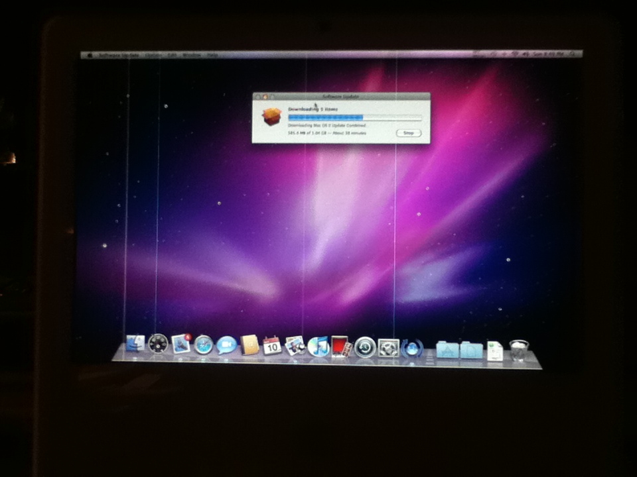Click the Wi-Fi status icon
Viewport: 637px width, 477px height.
coord(514,54)
